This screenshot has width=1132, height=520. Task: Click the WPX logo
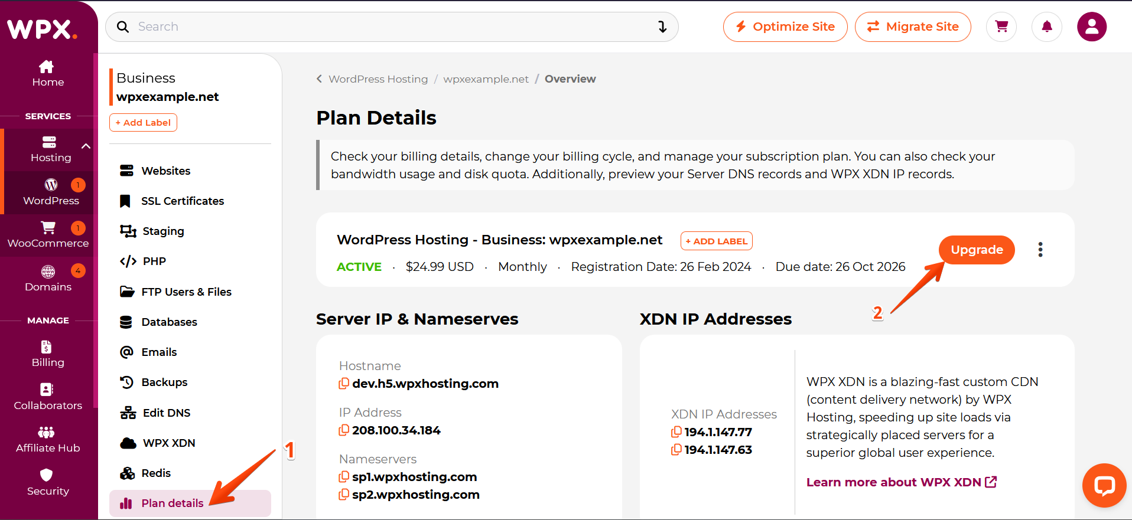click(42, 28)
